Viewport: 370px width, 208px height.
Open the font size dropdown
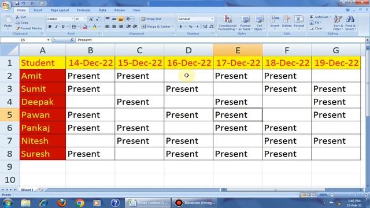click(x=85, y=19)
